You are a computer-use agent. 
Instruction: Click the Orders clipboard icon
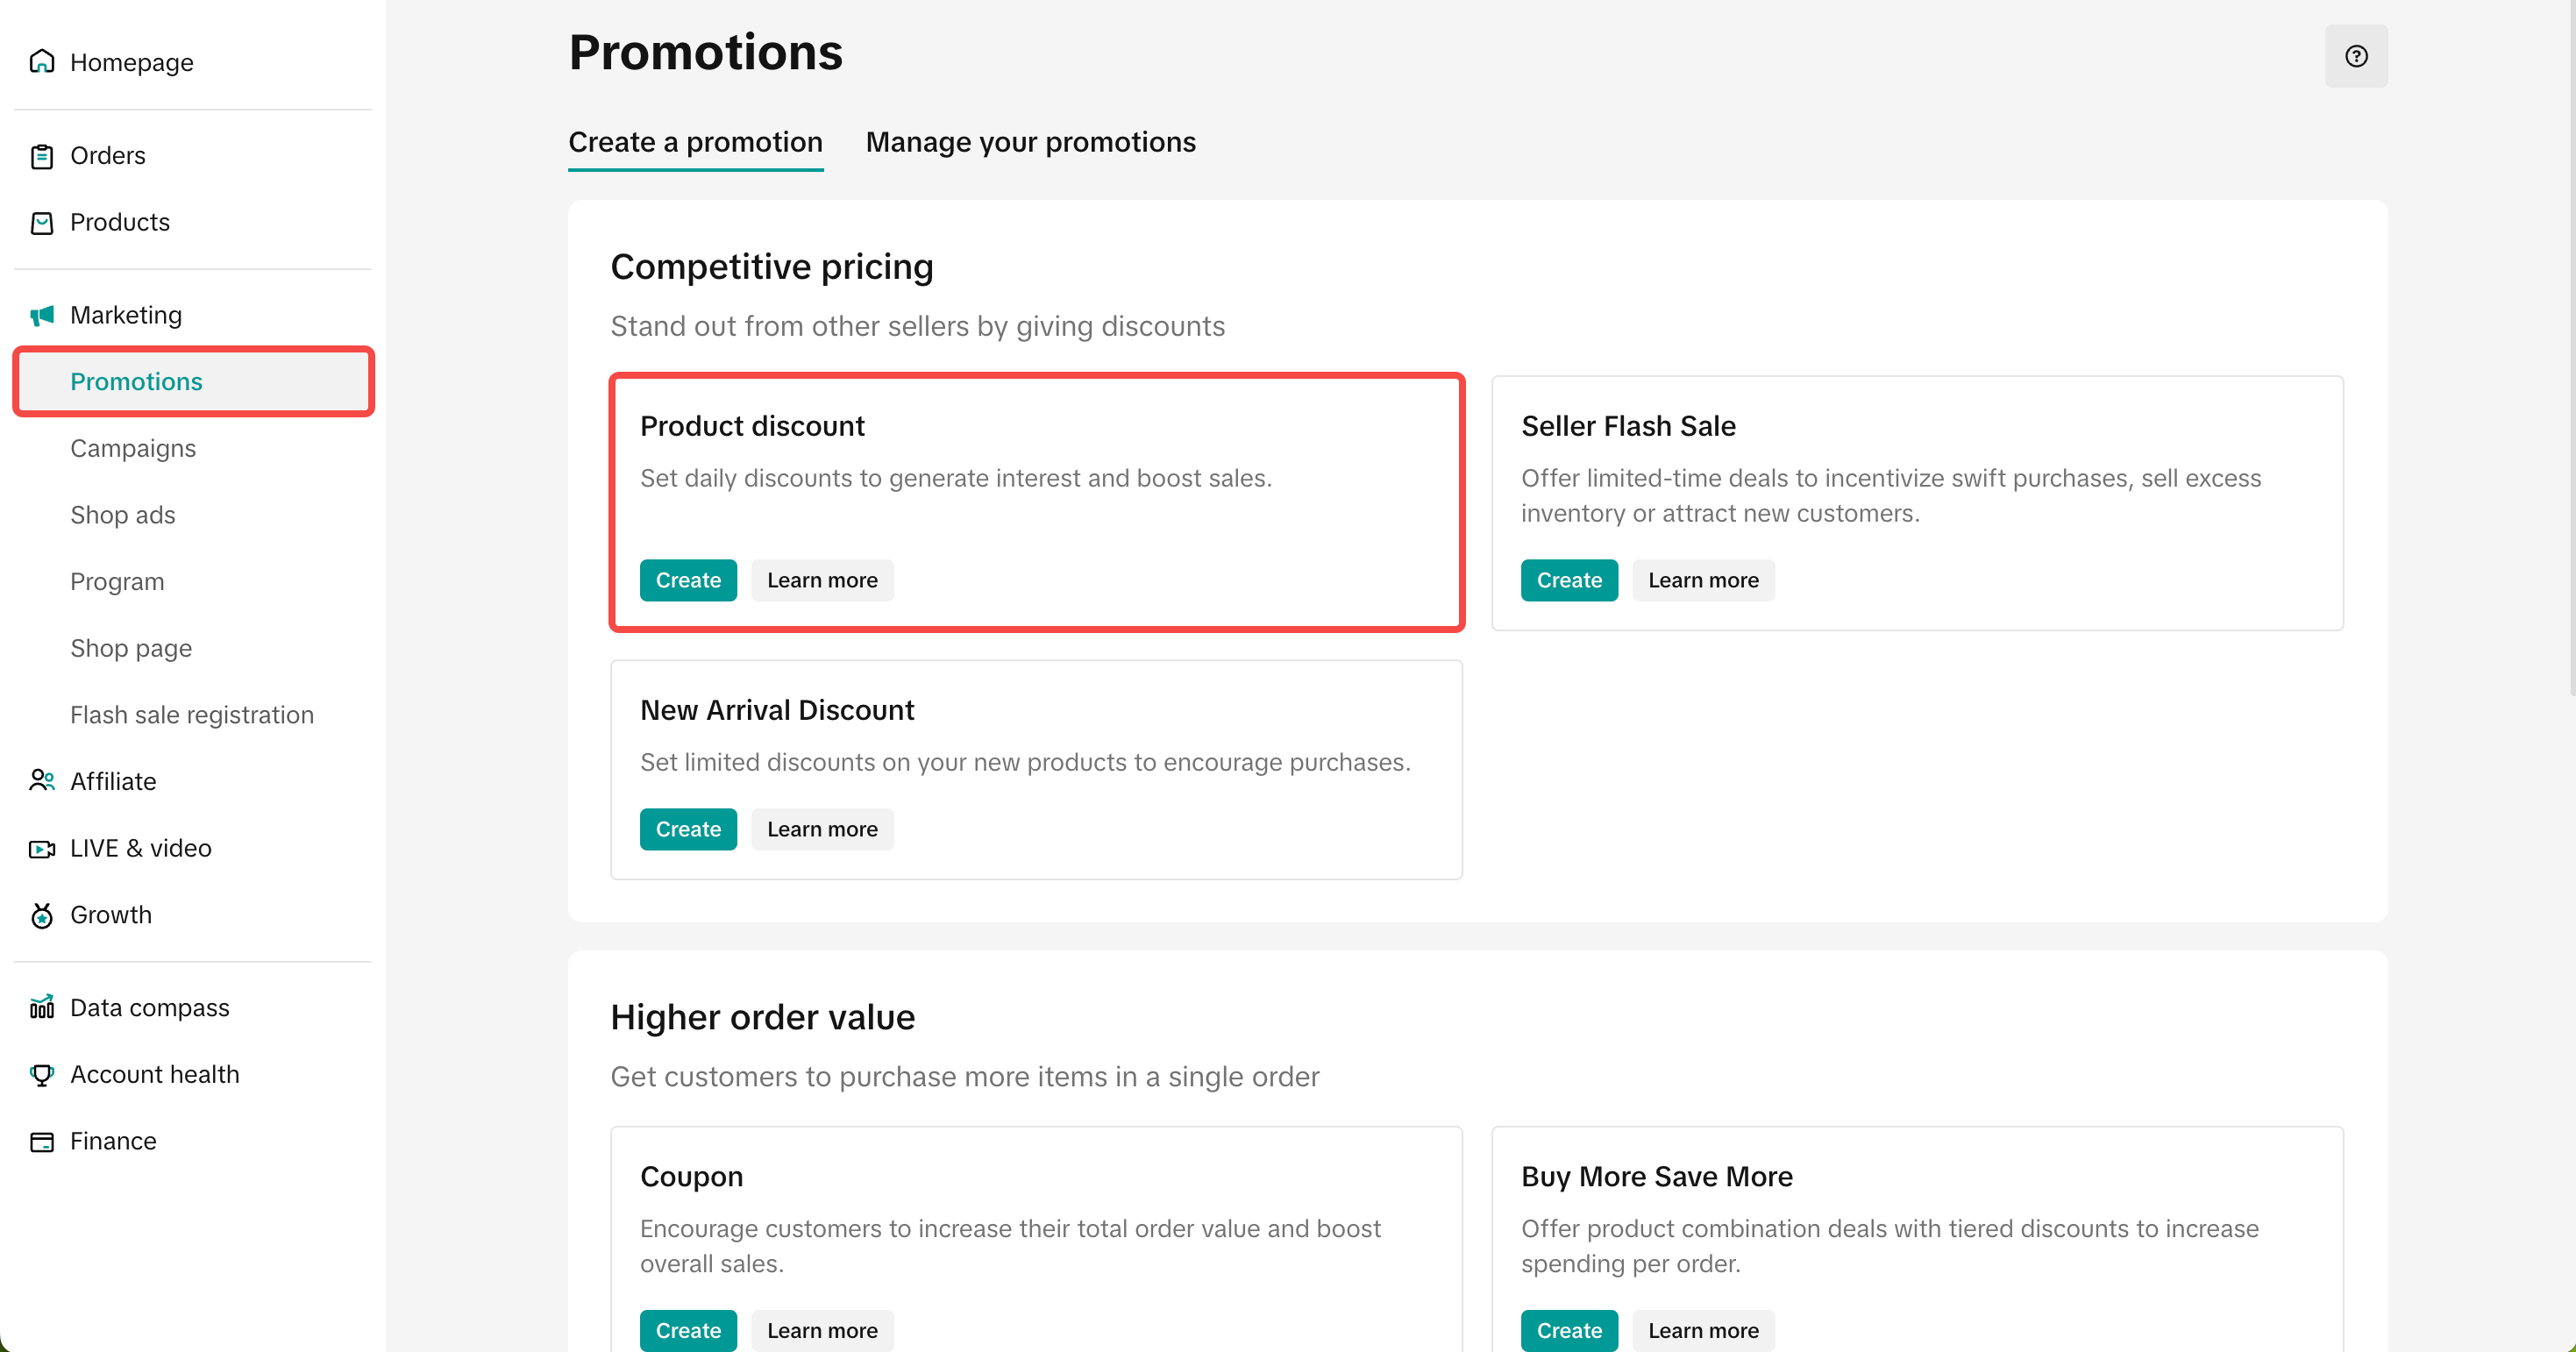click(42, 156)
